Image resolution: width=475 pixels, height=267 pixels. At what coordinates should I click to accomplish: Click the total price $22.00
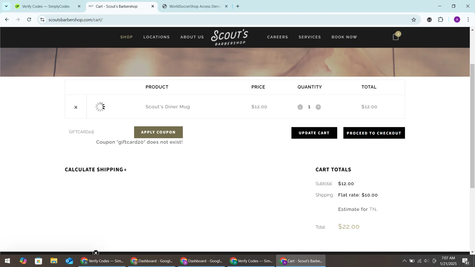click(349, 227)
